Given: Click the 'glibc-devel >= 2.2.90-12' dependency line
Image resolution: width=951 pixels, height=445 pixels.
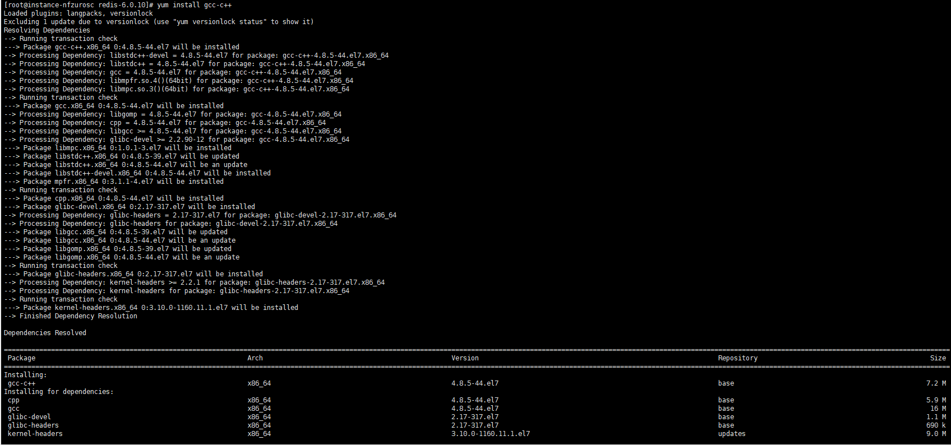Looking at the screenshot, I should click(x=177, y=140).
